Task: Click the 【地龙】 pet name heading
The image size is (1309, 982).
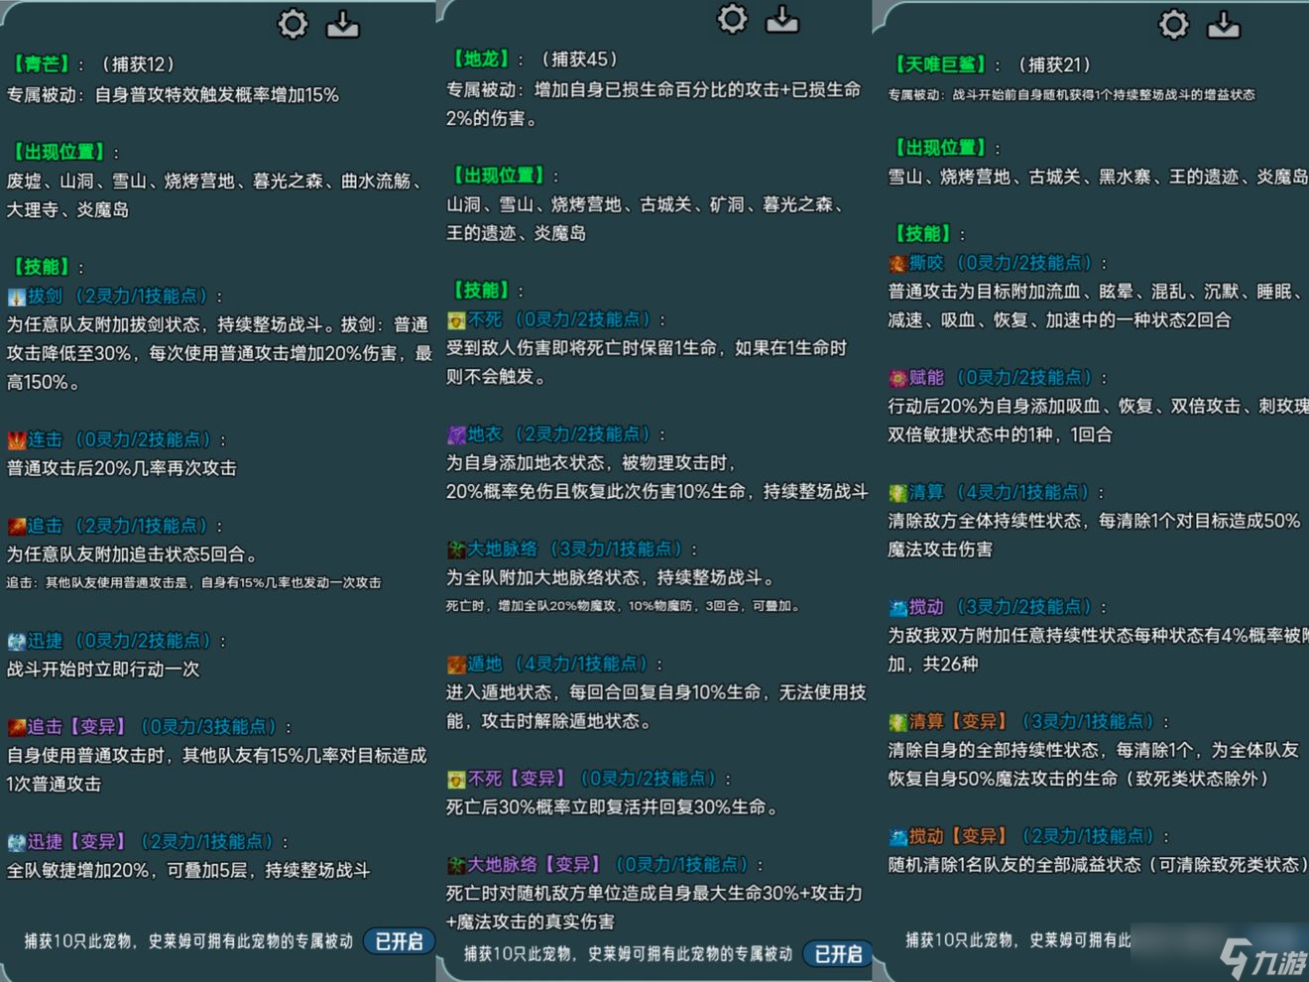Action: pyautogui.click(x=480, y=60)
